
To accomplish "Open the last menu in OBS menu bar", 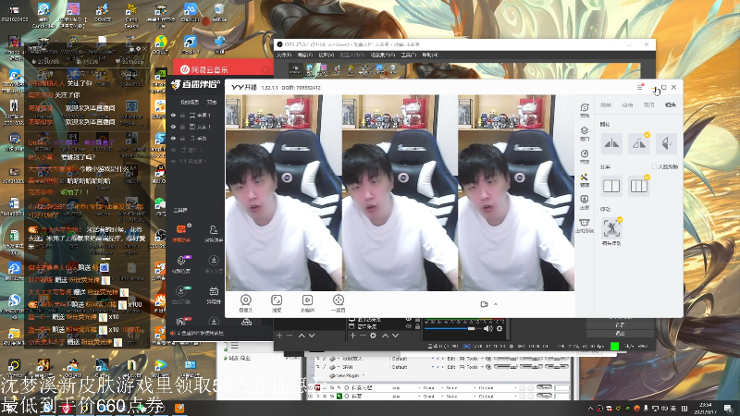I will [430, 55].
